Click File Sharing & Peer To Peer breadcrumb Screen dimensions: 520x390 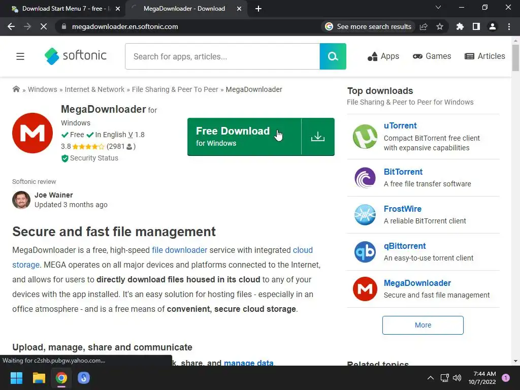tap(175, 89)
